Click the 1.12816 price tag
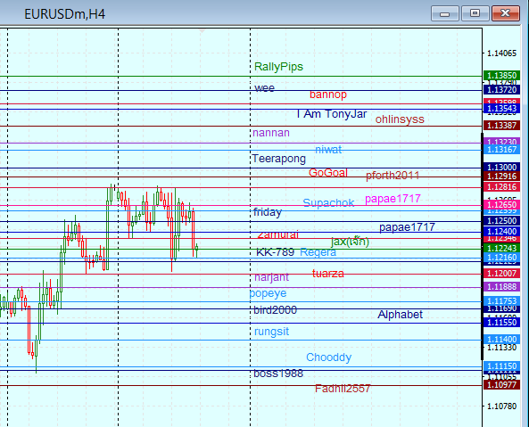This screenshot has width=529, height=427. (x=501, y=187)
